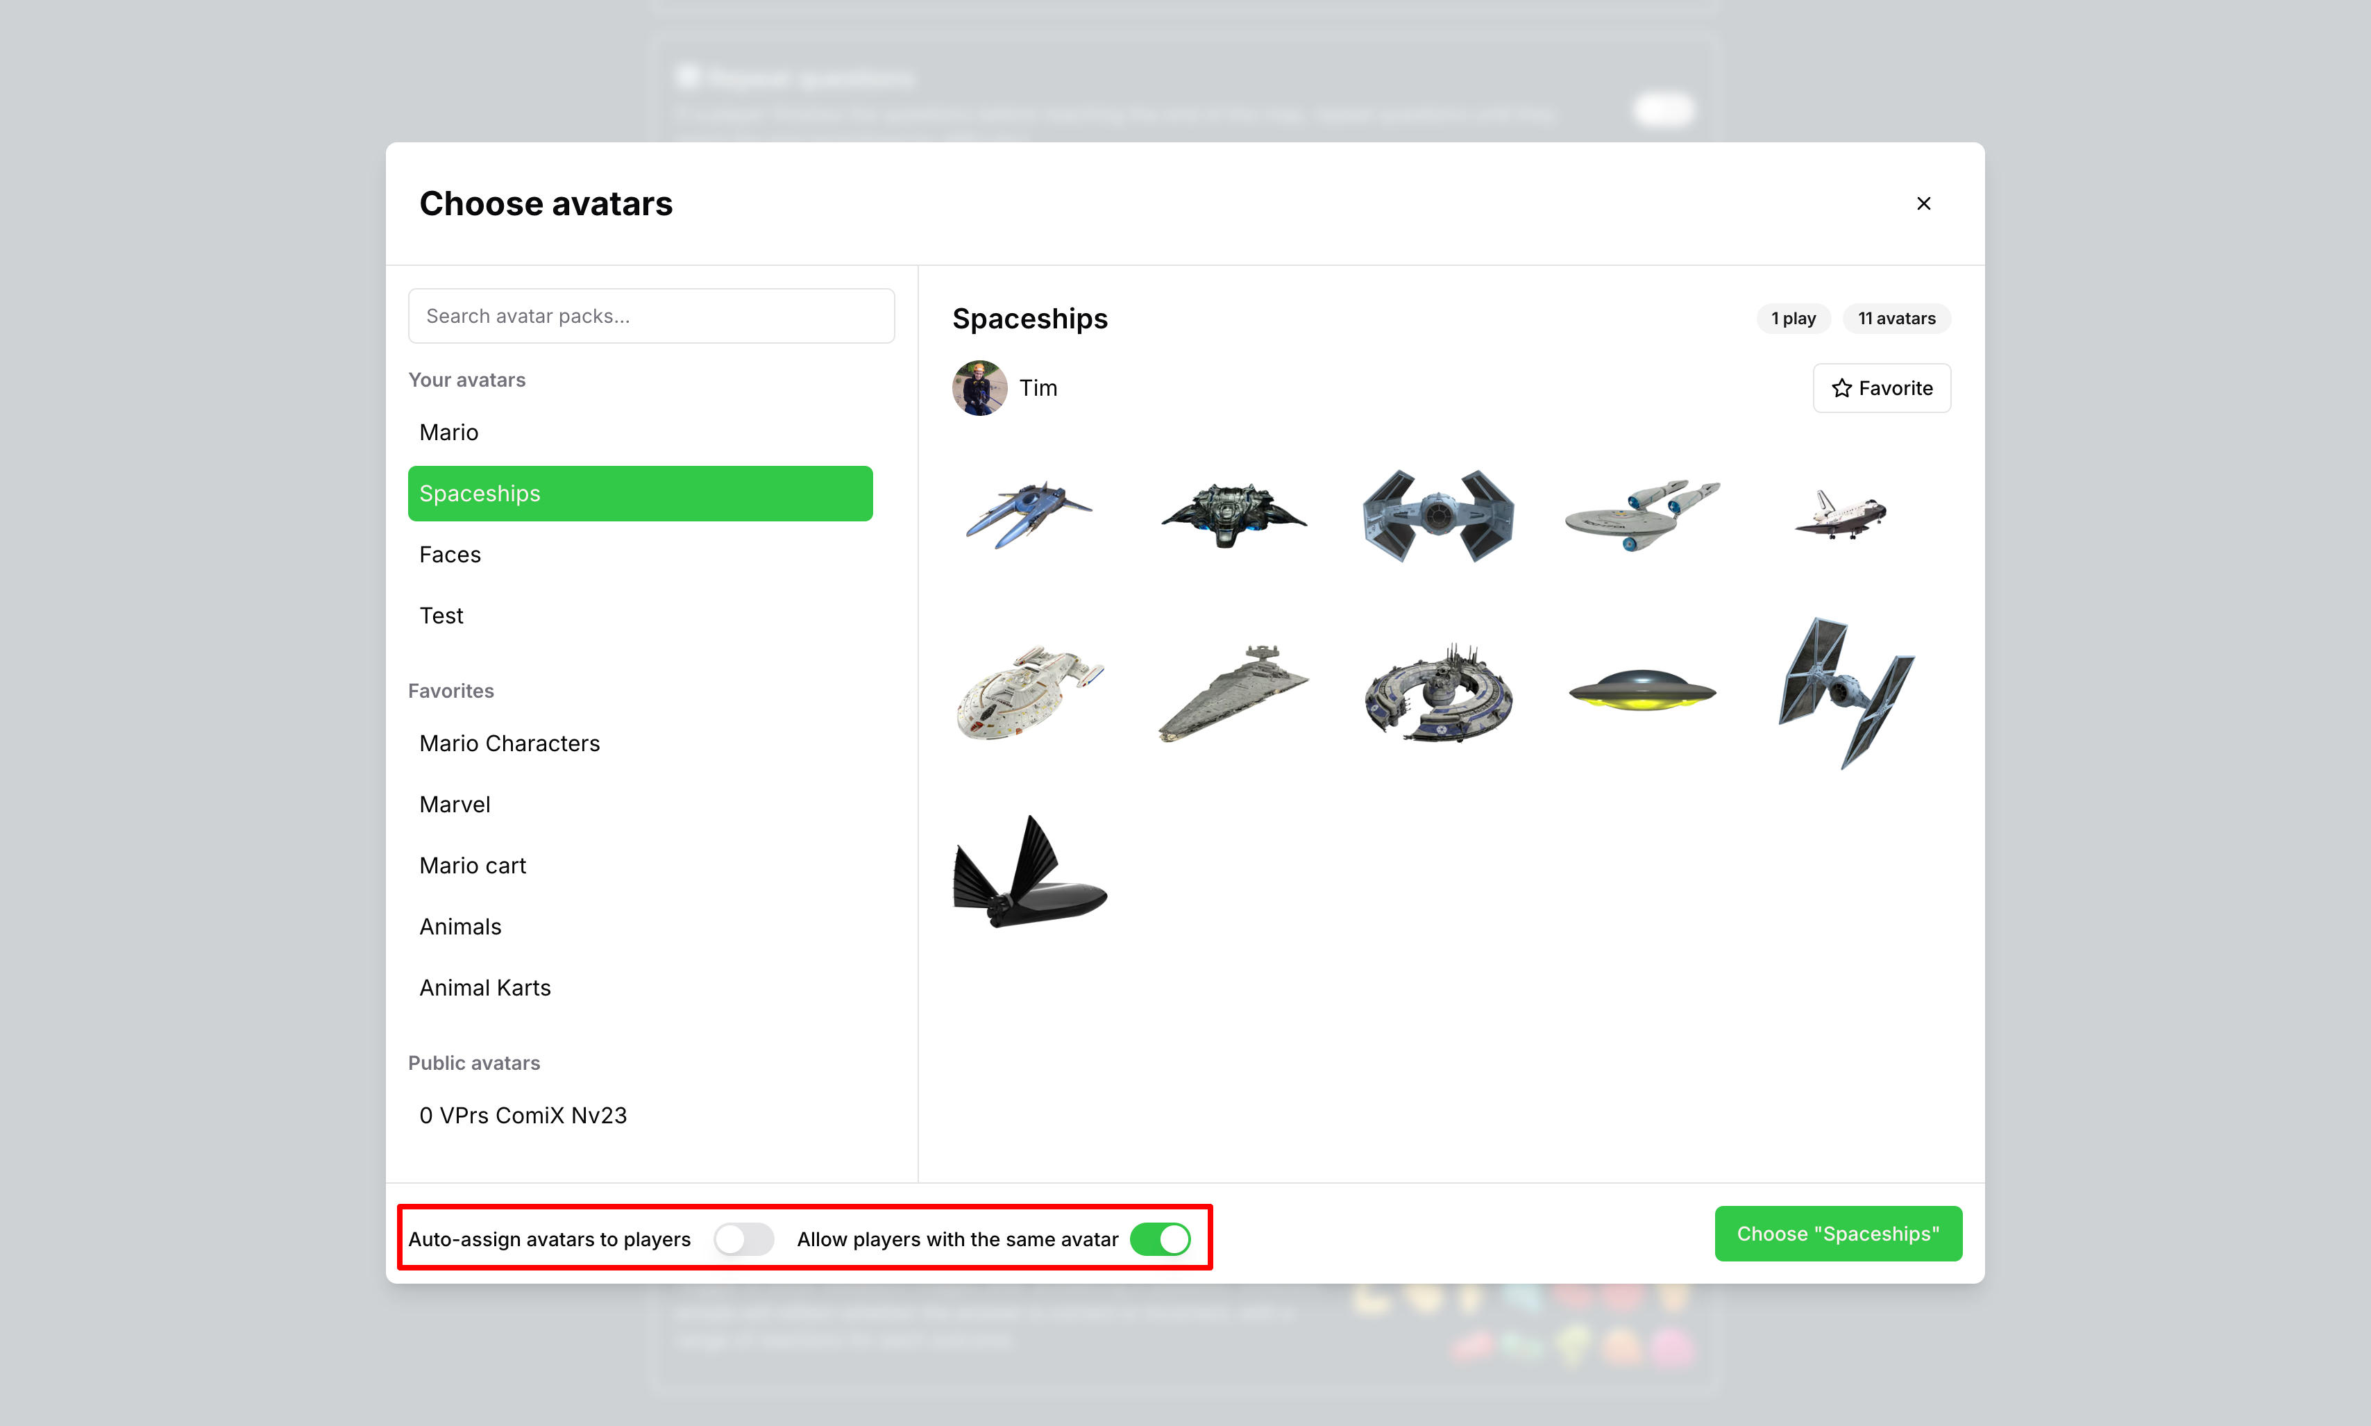Select the Animal Karts pack
The image size is (2371, 1426).
pyautogui.click(x=485, y=988)
